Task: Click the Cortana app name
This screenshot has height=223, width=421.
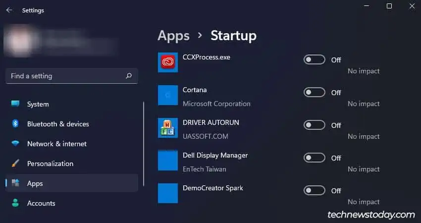Action: [195, 90]
